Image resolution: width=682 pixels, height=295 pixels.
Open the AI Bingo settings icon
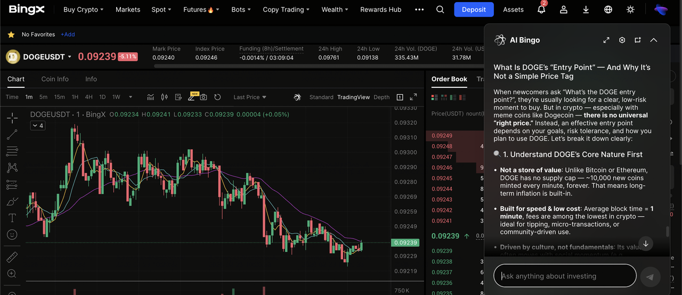pos(622,40)
